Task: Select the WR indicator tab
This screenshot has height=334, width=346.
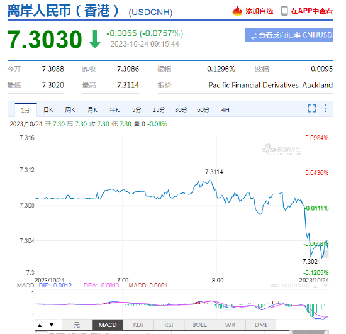Action: pos(230,325)
